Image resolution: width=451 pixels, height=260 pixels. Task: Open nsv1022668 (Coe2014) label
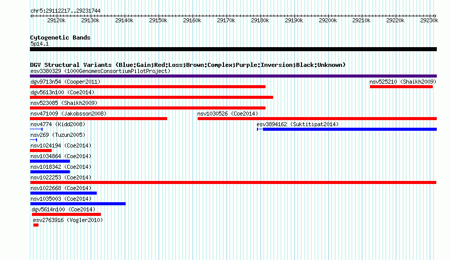point(61,188)
